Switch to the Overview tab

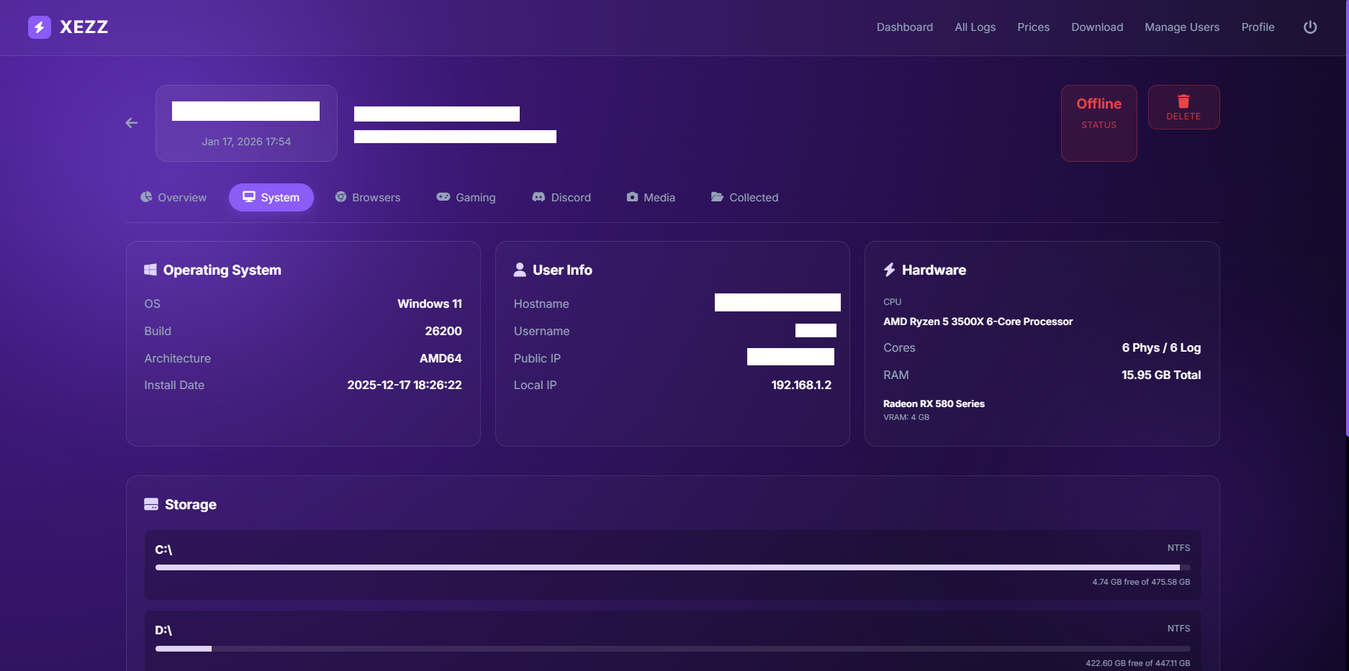[173, 198]
